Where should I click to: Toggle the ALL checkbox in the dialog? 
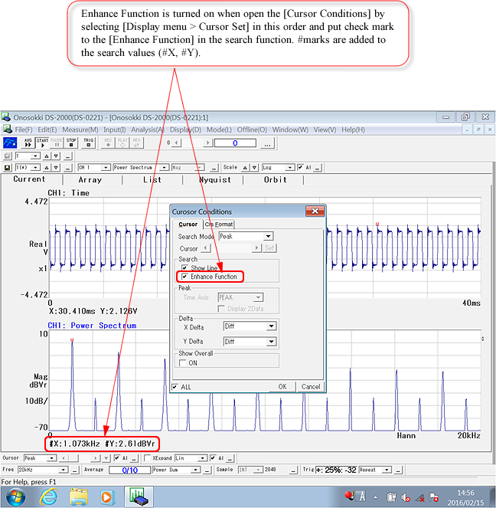click(175, 386)
